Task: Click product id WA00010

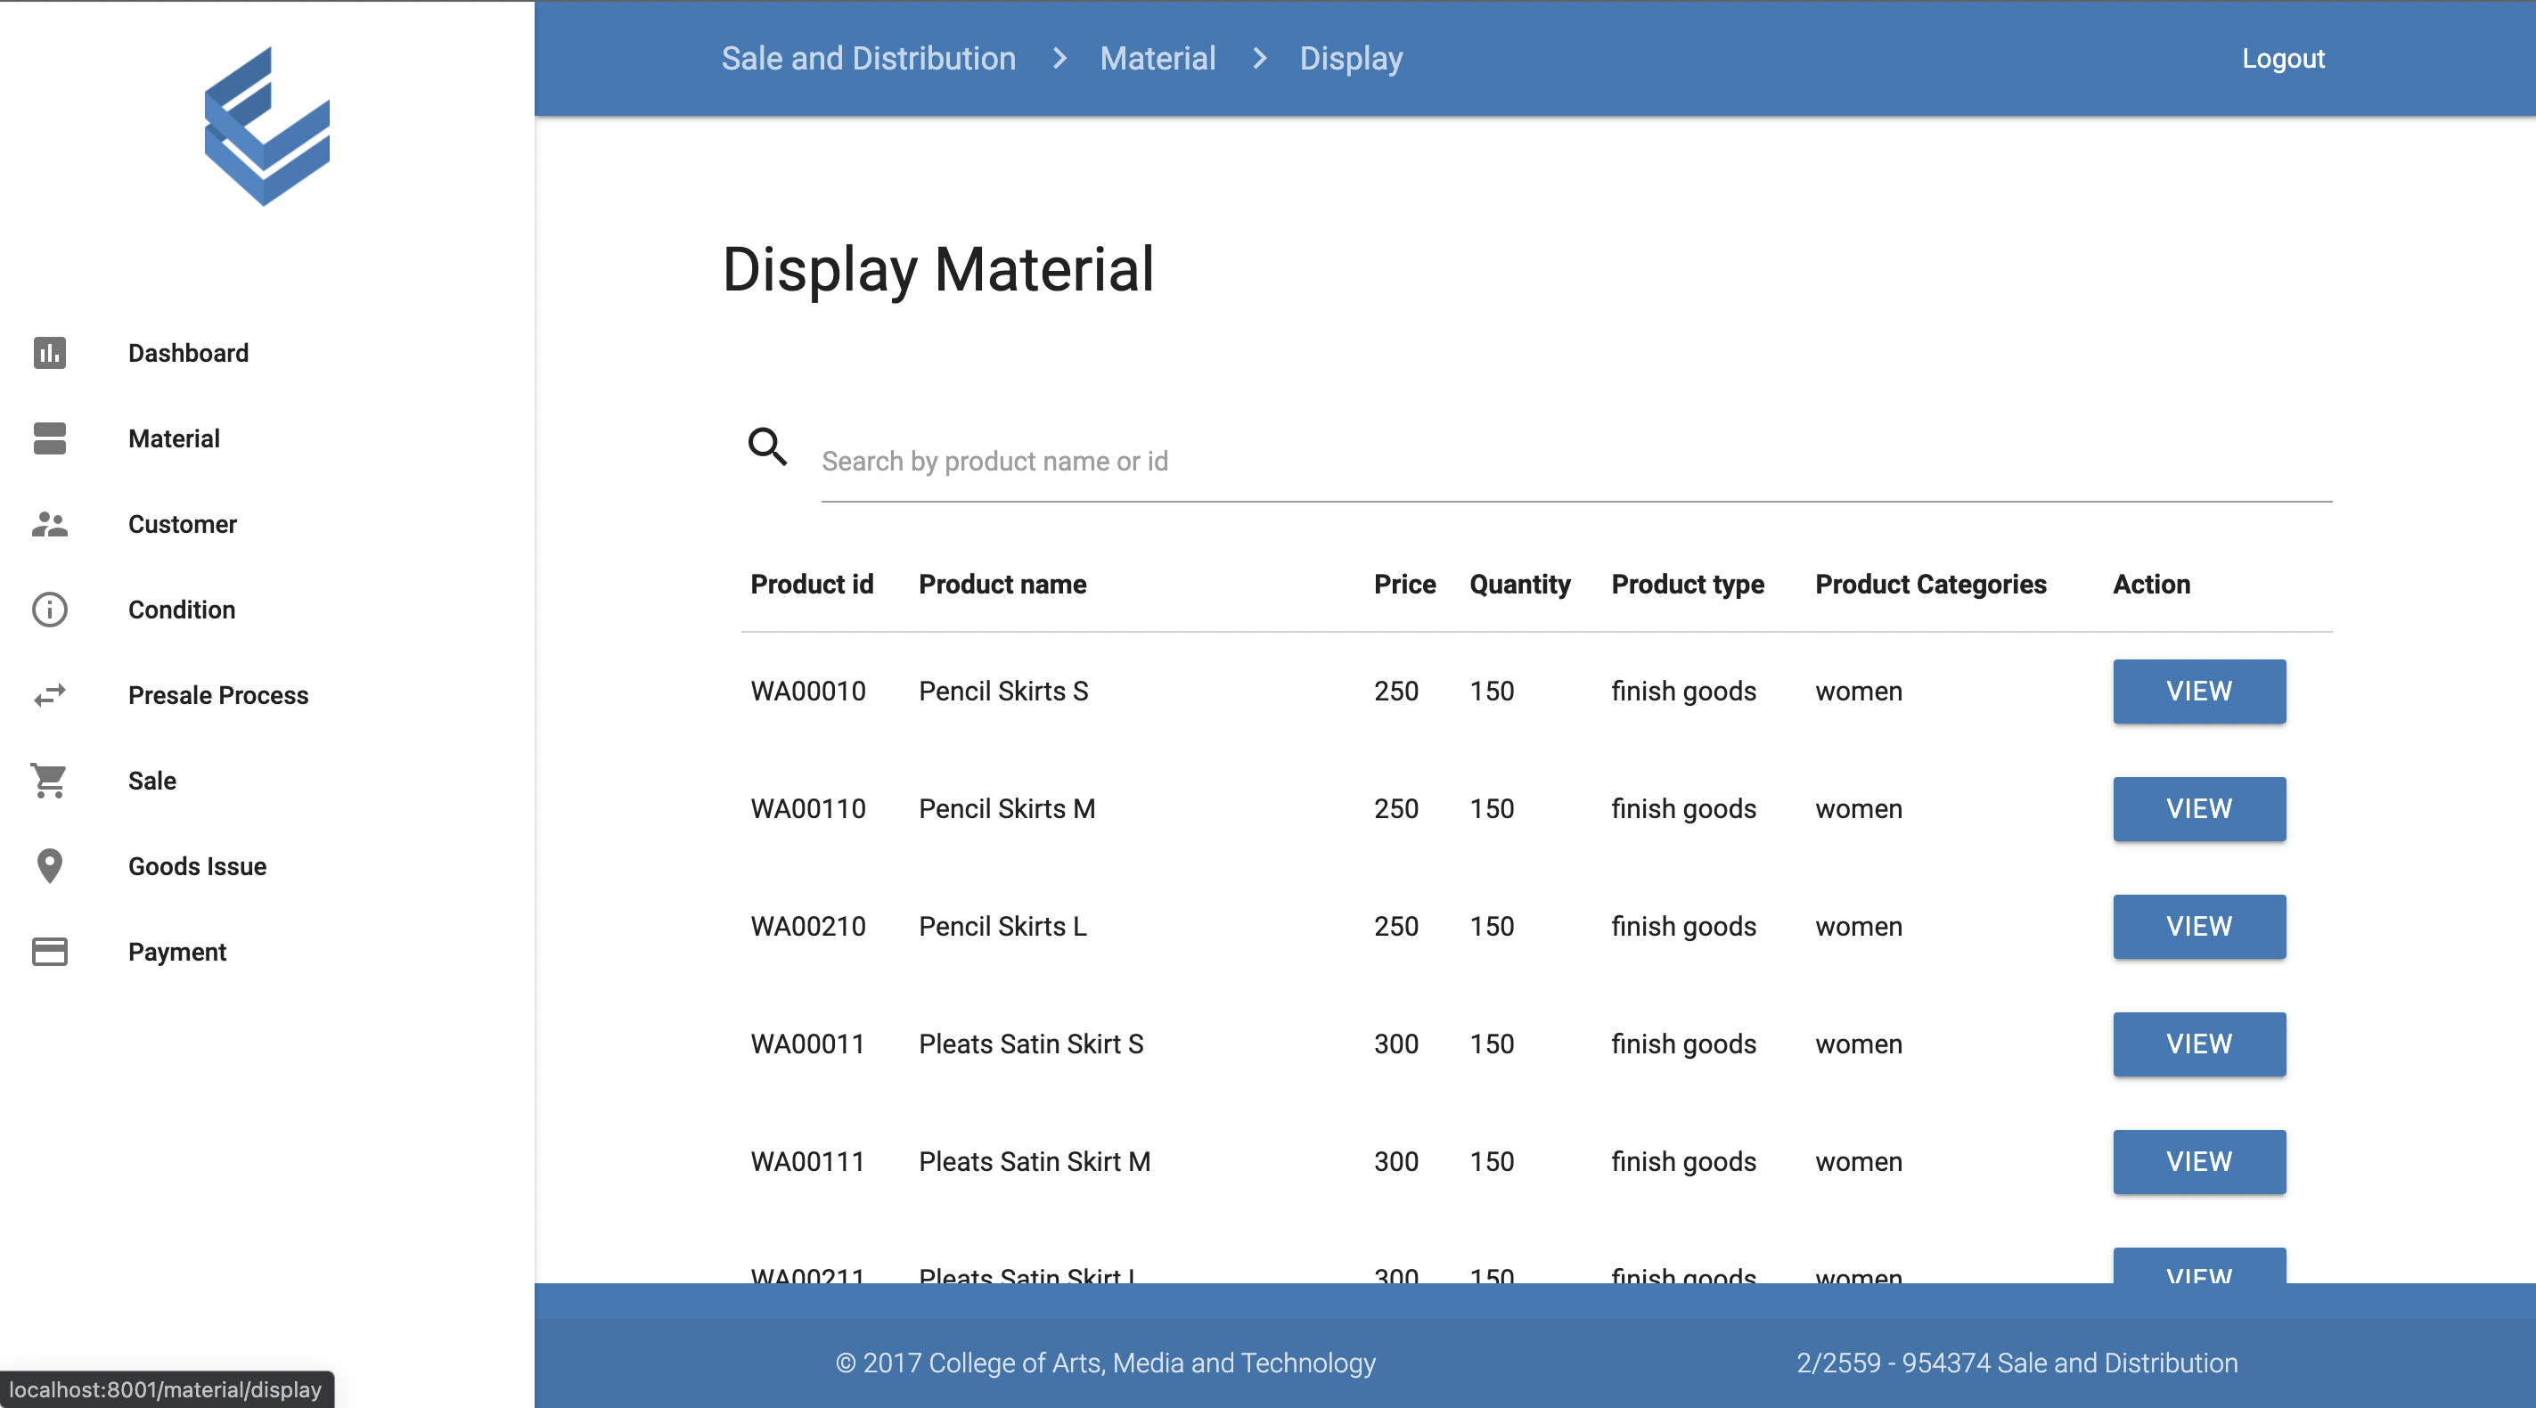Action: pyautogui.click(x=808, y=692)
